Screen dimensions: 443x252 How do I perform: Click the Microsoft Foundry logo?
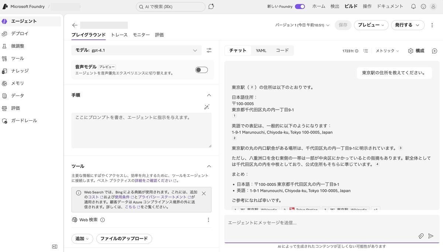click(x=5, y=7)
